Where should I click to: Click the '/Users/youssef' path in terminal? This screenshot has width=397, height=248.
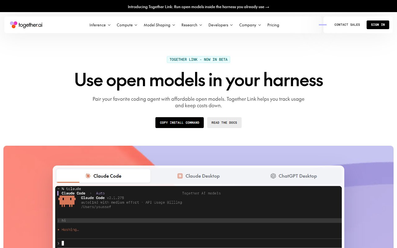96,207
